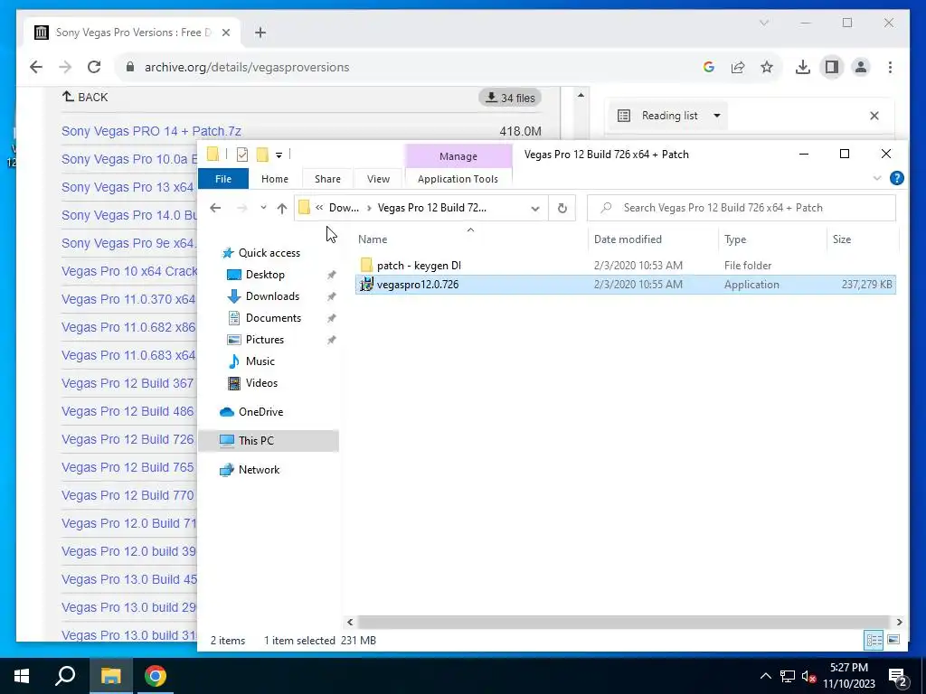Click Chrome tab search chevron
926x694 pixels.
point(763,23)
